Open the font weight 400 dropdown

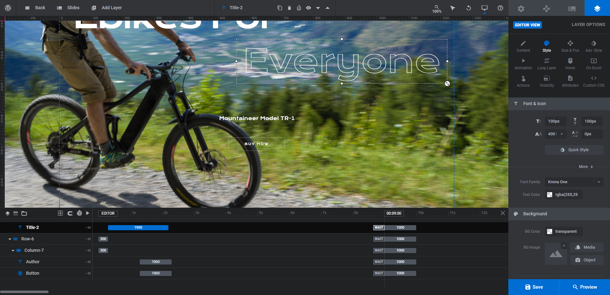coord(555,134)
